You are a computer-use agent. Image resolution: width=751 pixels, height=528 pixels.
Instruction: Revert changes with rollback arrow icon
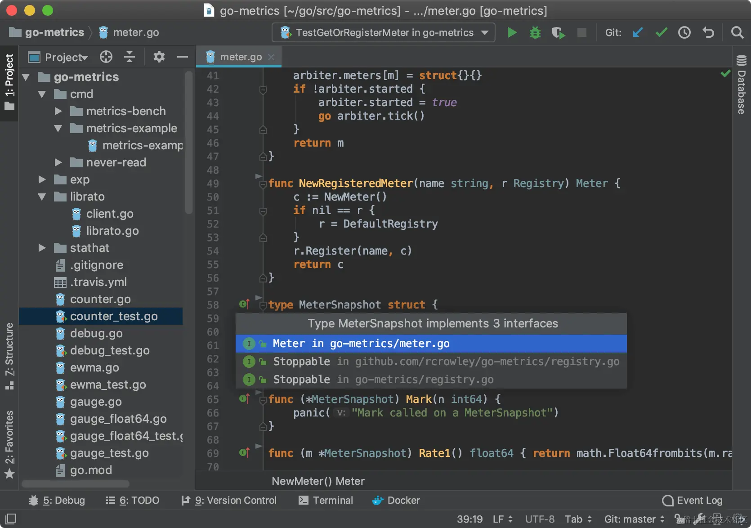click(708, 32)
